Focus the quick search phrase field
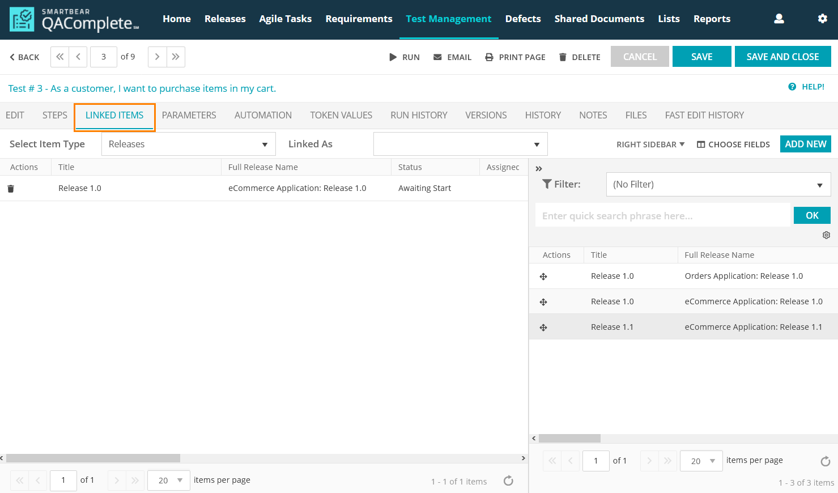The width and height of the screenshot is (838, 493). coord(662,216)
